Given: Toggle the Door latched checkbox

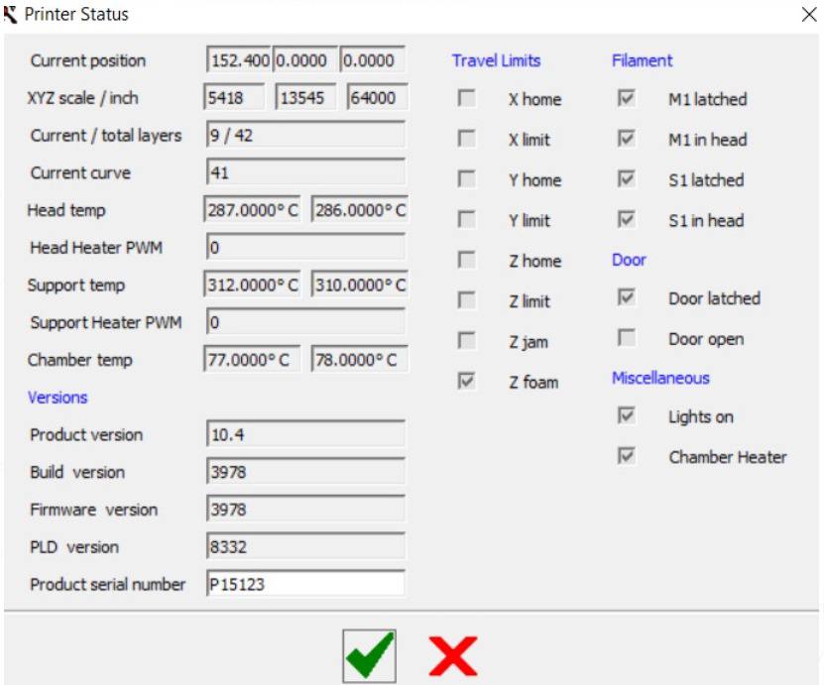Looking at the screenshot, I should (x=626, y=297).
